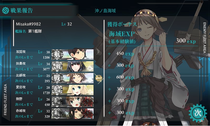This screenshot has height=126, width=210.
Task: Click the 大破 damage stamp on 熊野
Action: [87, 102]
